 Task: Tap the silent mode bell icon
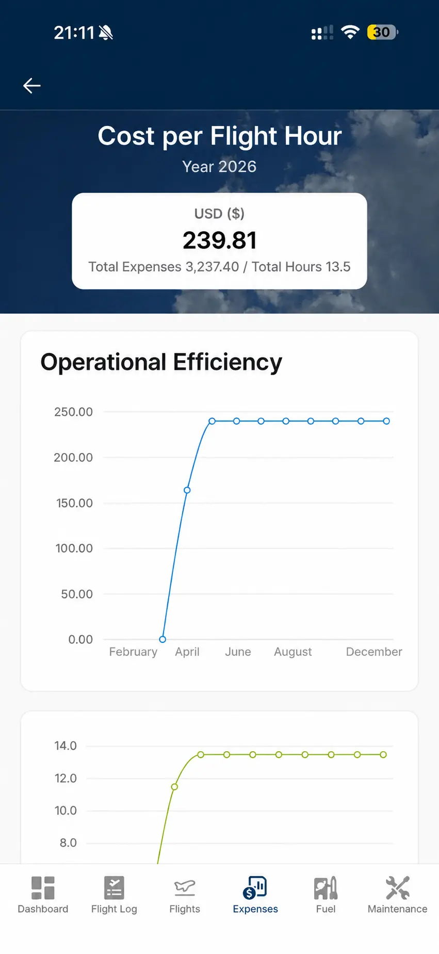(106, 33)
